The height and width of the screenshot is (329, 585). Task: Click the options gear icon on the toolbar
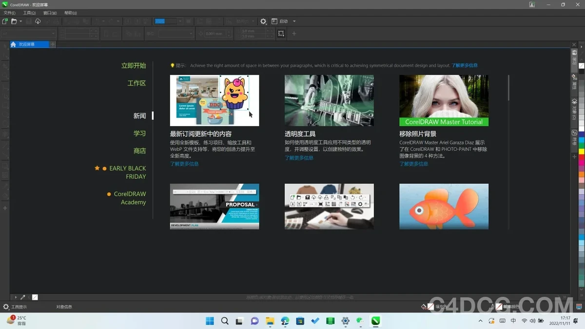263,21
